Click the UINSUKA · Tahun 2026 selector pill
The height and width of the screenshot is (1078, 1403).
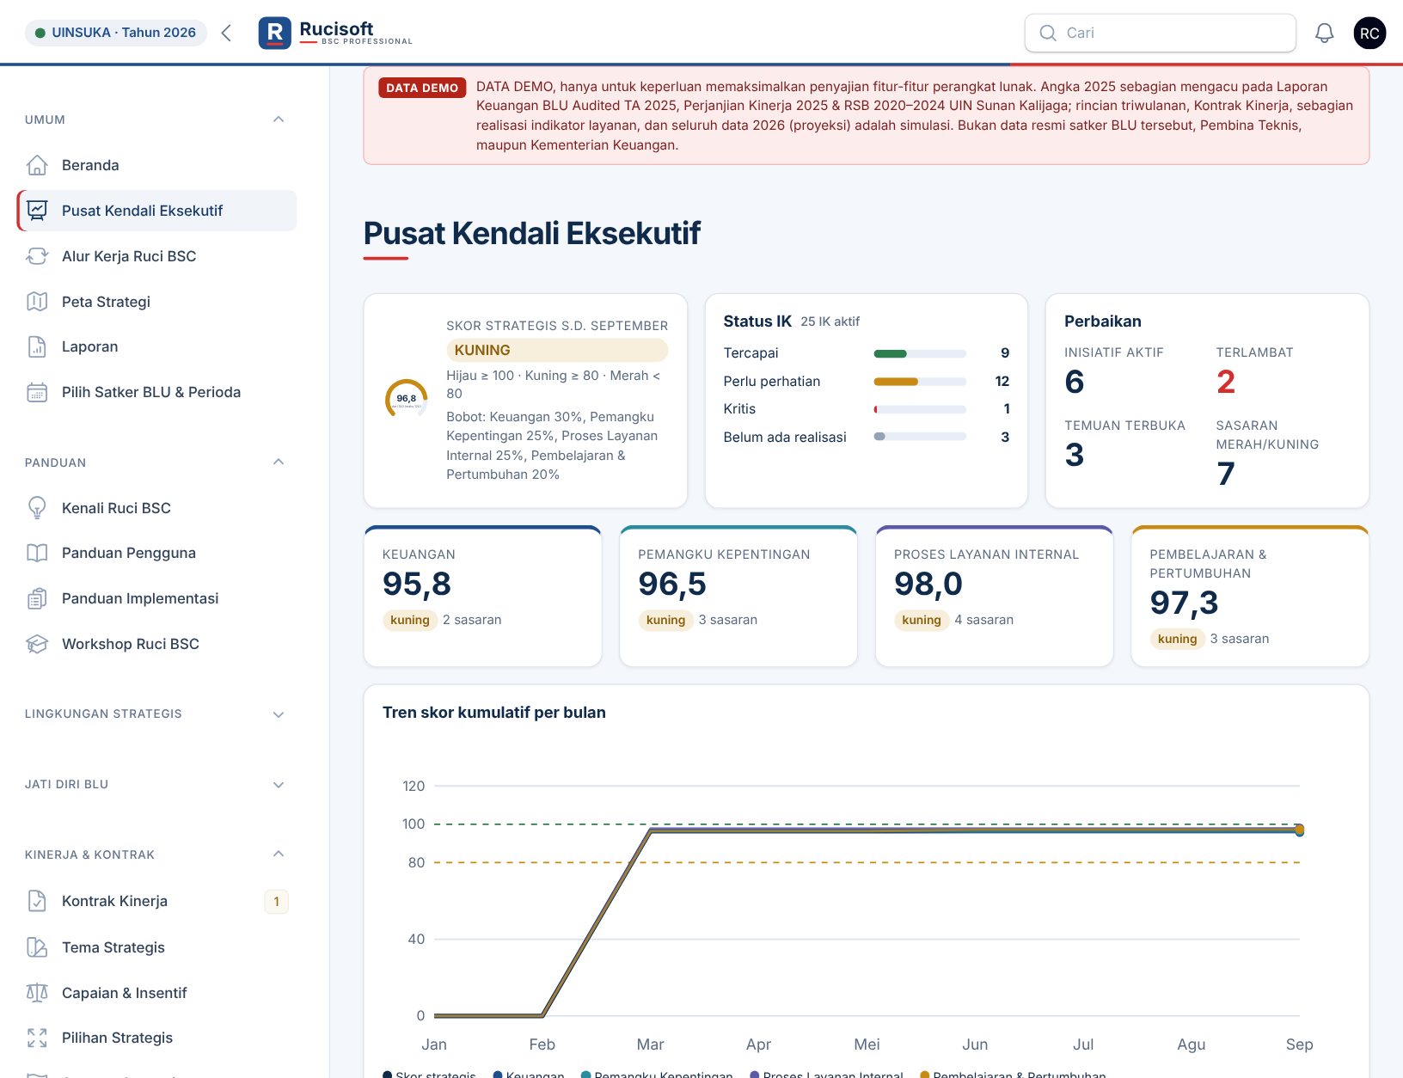tap(115, 33)
